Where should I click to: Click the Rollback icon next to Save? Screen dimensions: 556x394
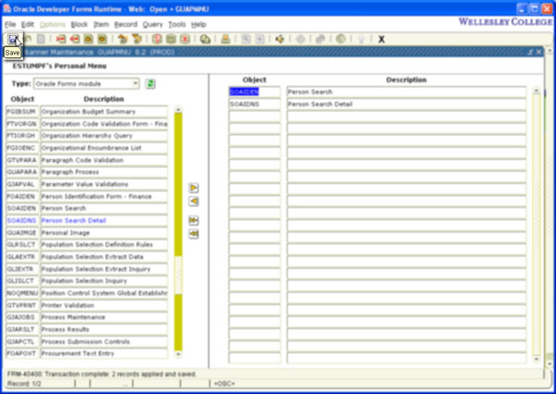tap(26, 40)
